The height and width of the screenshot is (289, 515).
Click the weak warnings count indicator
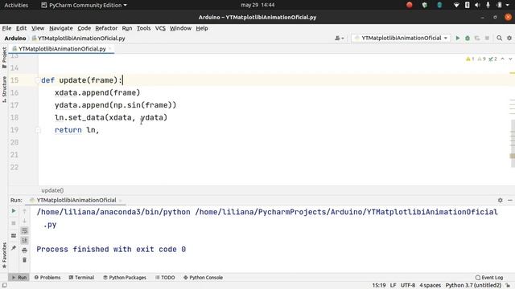pos(481,59)
